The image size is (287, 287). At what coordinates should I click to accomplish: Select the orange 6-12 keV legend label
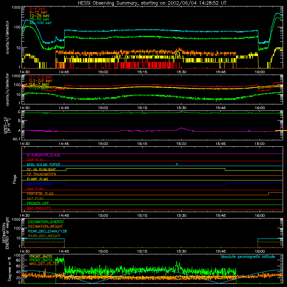coord(38,12)
